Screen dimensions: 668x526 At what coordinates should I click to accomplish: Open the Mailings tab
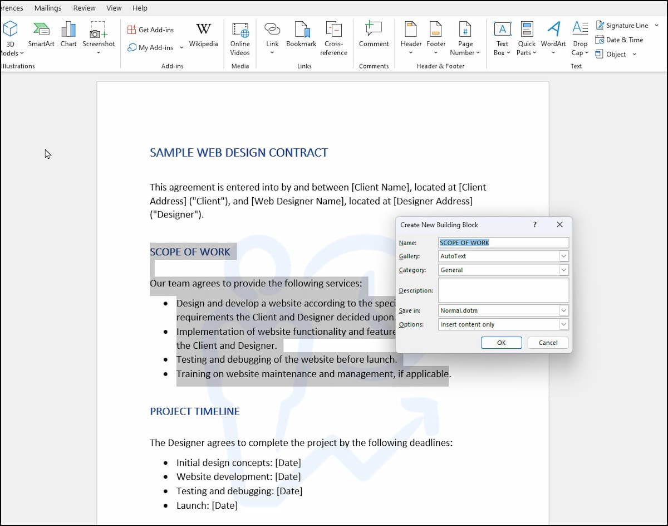click(48, 8)
